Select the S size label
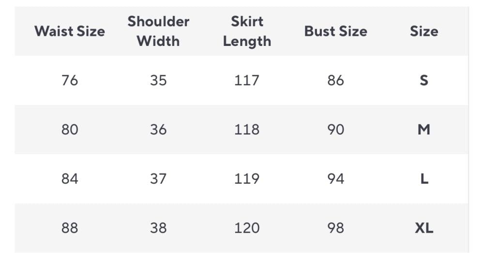Screen dimensions: 484x253 tap(423, 80)
